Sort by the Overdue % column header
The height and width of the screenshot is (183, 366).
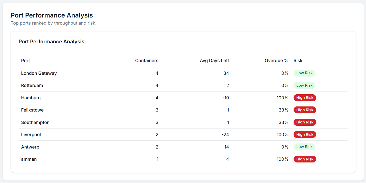(277, 61)
